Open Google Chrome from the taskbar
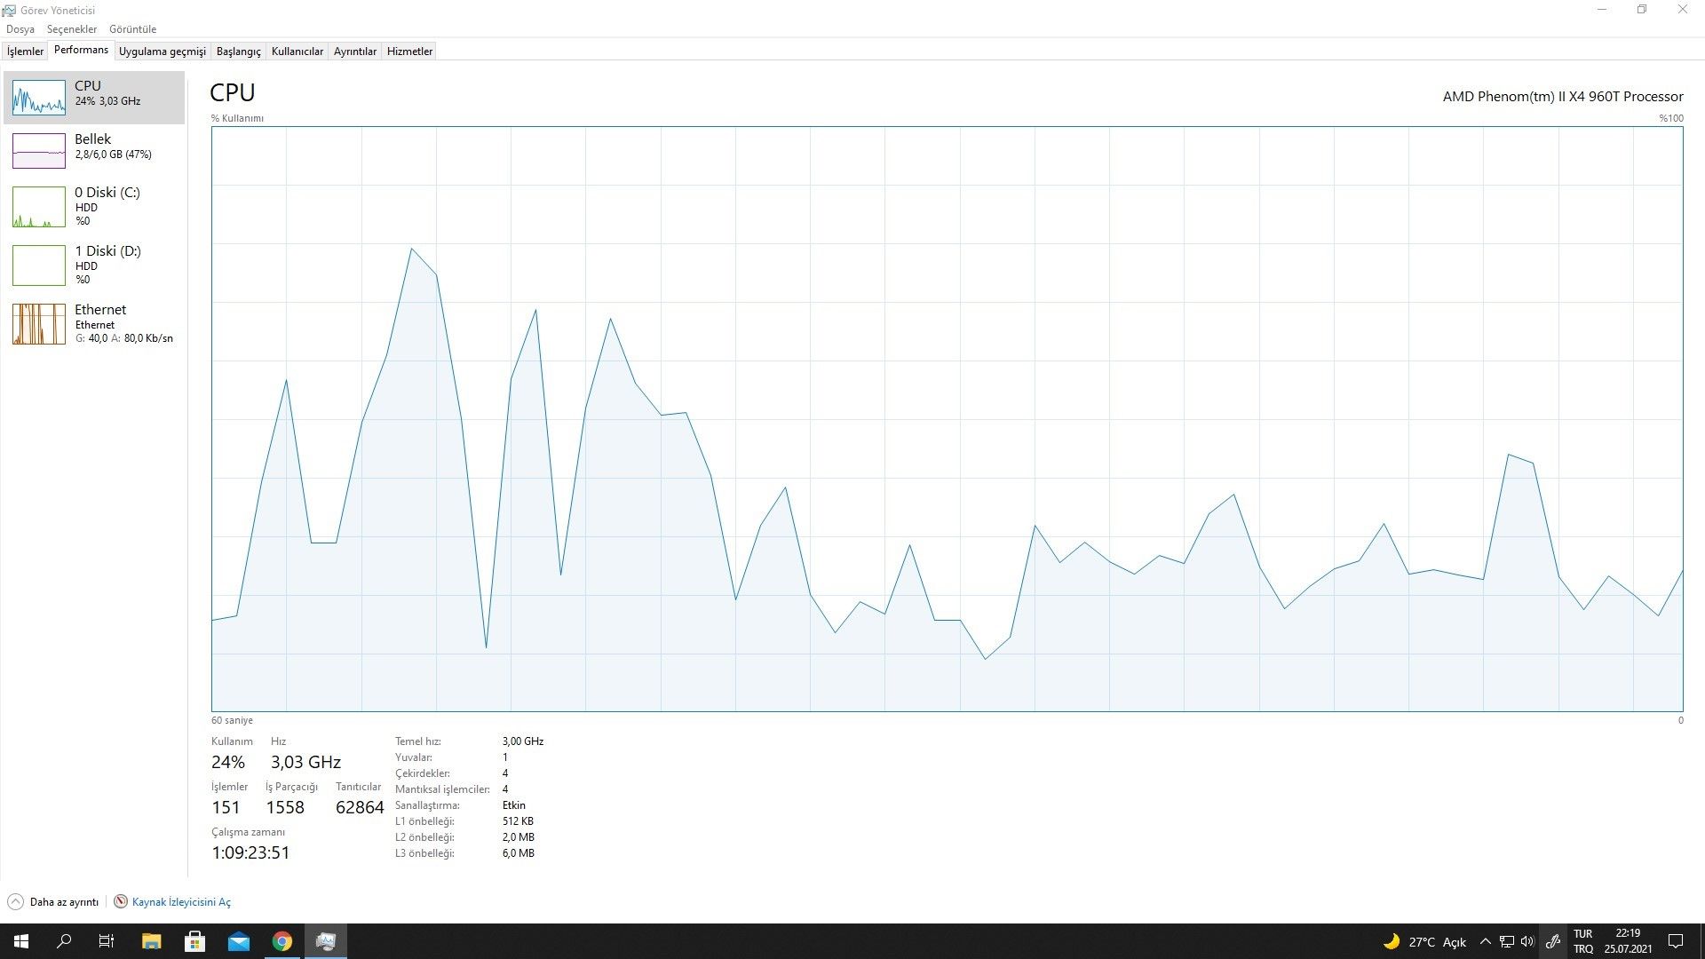Screen dimensions: 1705x959 pos(282,941)
